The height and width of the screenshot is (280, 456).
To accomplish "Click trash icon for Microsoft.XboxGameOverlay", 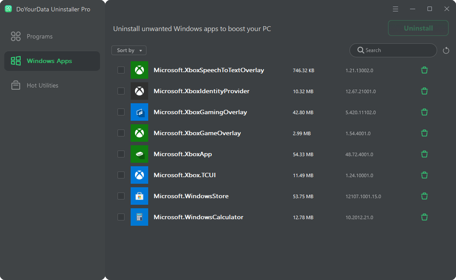I will [x=424, y=133].
